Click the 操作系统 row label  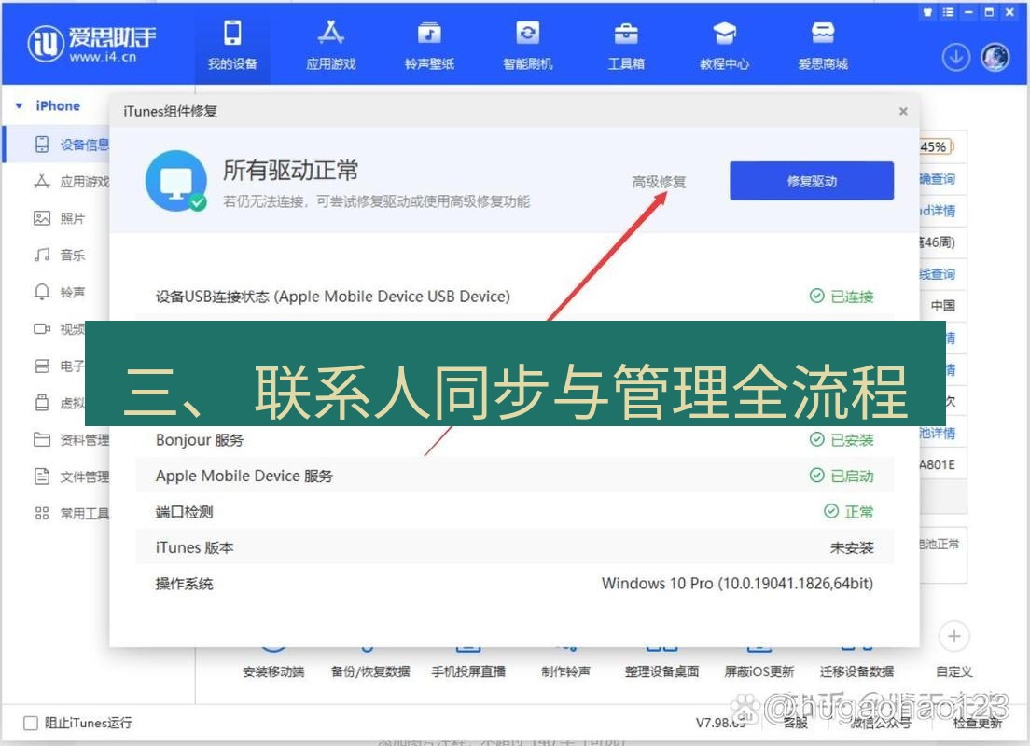coord(184,584)
